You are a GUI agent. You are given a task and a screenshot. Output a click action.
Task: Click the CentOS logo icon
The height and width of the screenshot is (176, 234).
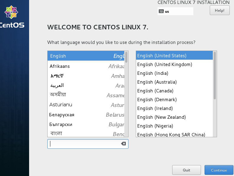point(11,12)
